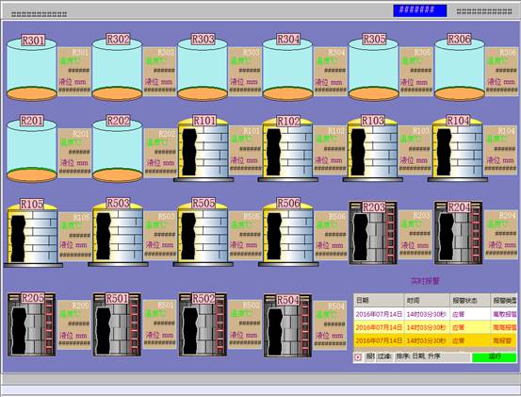Select the R202 cylindrical tank icon
Screen dimensions: 521x397
click(x=117, y=151)
